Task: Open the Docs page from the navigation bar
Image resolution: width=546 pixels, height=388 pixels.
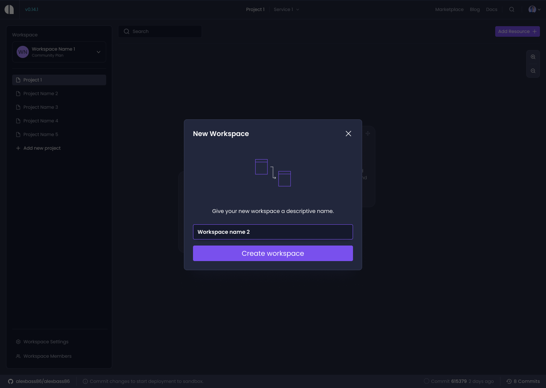Action: [x=492, y=9]
